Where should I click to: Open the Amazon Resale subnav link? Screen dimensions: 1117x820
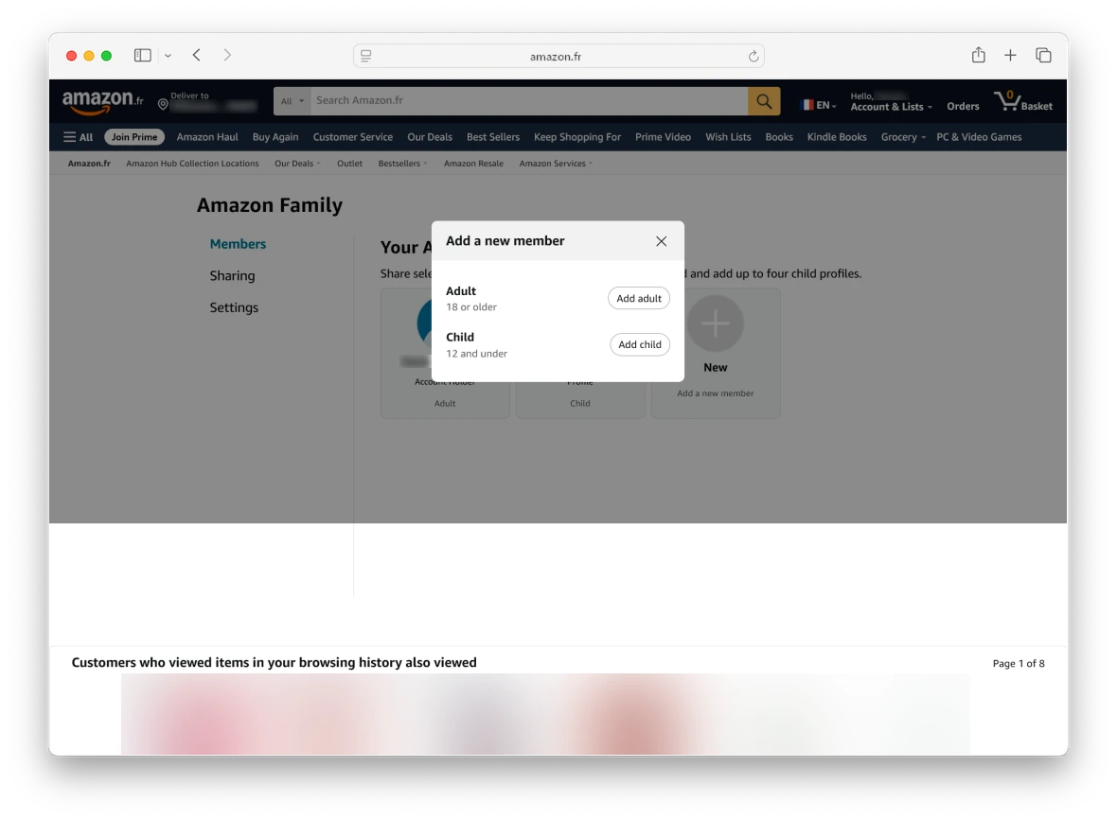point(473,164)
